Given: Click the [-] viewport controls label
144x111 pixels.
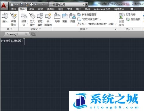Looking at the screenshot, I should point(3,41).
